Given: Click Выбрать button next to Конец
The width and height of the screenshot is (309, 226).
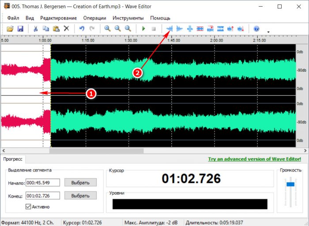Looking at the screenshot, I should pos(80,196).
